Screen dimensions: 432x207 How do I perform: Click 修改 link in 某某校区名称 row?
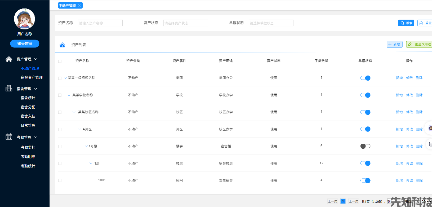pos(409,112)
